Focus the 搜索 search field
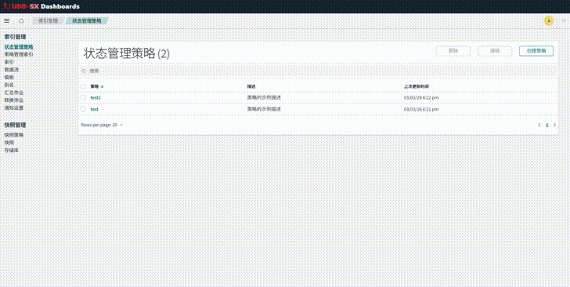The image size is (570, 287). pyautogui.click(x=319, y=71)
